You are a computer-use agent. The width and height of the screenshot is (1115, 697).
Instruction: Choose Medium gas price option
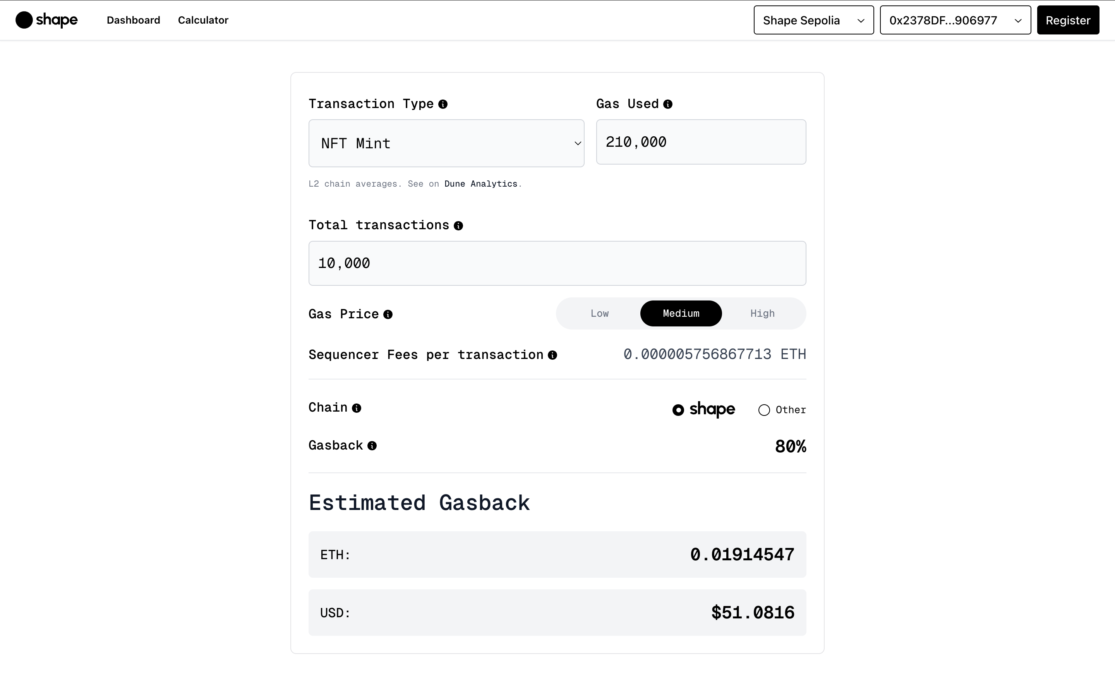[681, 314]
